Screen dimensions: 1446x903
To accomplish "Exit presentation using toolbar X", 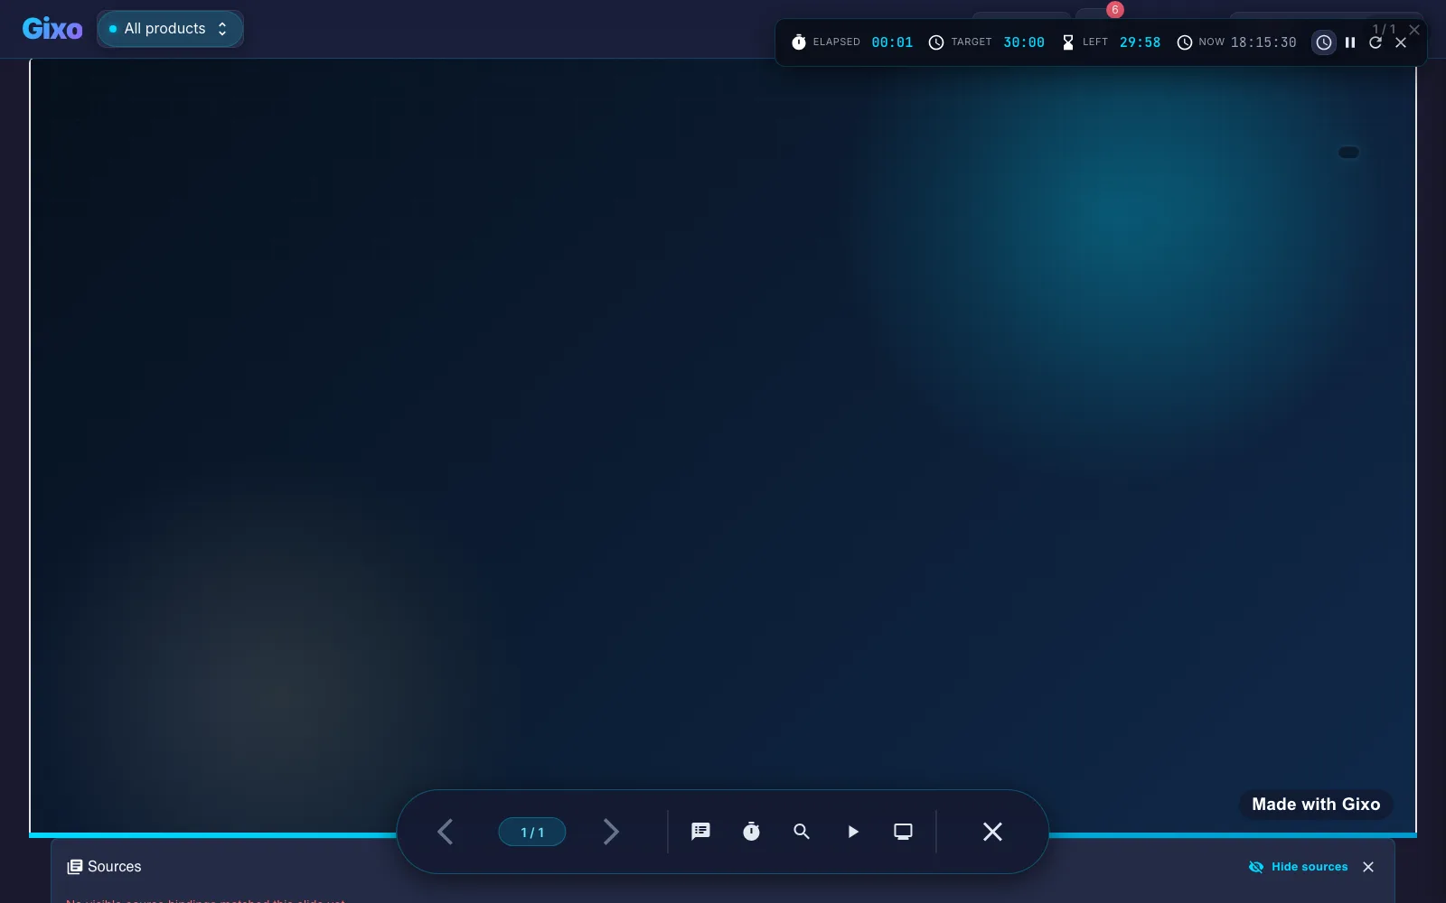I will pyautogui.click(x=992, y=832).
